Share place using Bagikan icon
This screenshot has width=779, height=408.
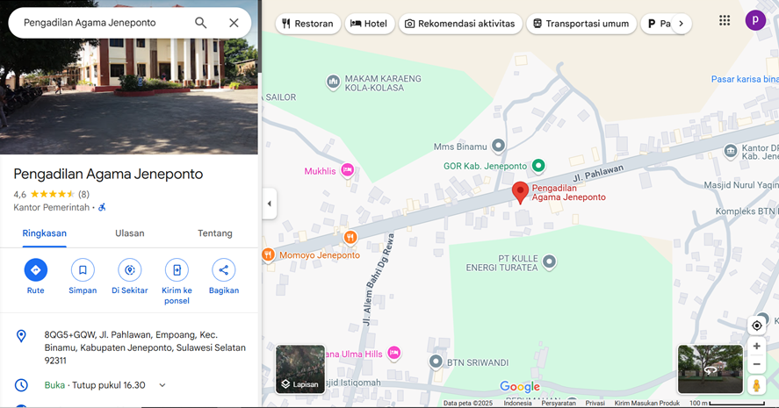tap(224, 270)
